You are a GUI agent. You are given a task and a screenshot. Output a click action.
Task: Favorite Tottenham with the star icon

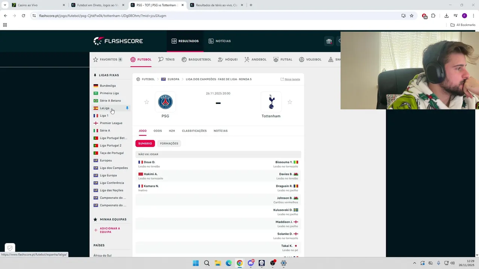[290, 102]
